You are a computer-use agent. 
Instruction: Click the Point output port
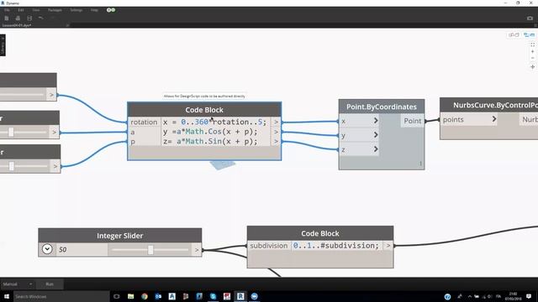413,121
